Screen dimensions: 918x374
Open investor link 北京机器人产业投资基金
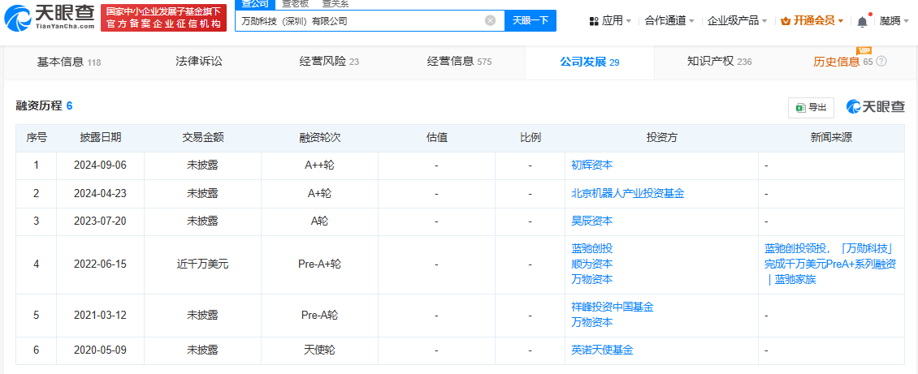(628, 193)
